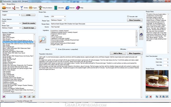This screenshot has height=107, width=171.
Task: Select Bistro Cheeseburger in the list
Action: click(x=8, y=47)
